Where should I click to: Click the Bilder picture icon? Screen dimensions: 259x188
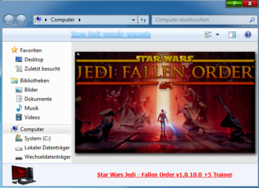coord(19,90)
